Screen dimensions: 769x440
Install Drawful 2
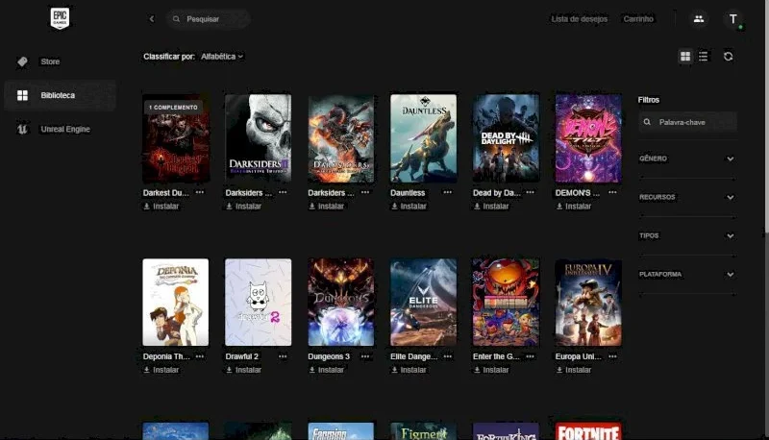(244, 370)
